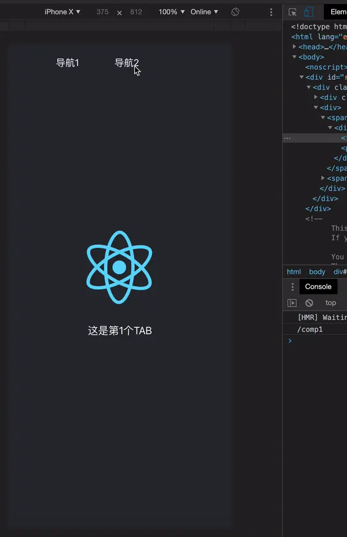Click the rotate device icon

[x=235, y=12]
